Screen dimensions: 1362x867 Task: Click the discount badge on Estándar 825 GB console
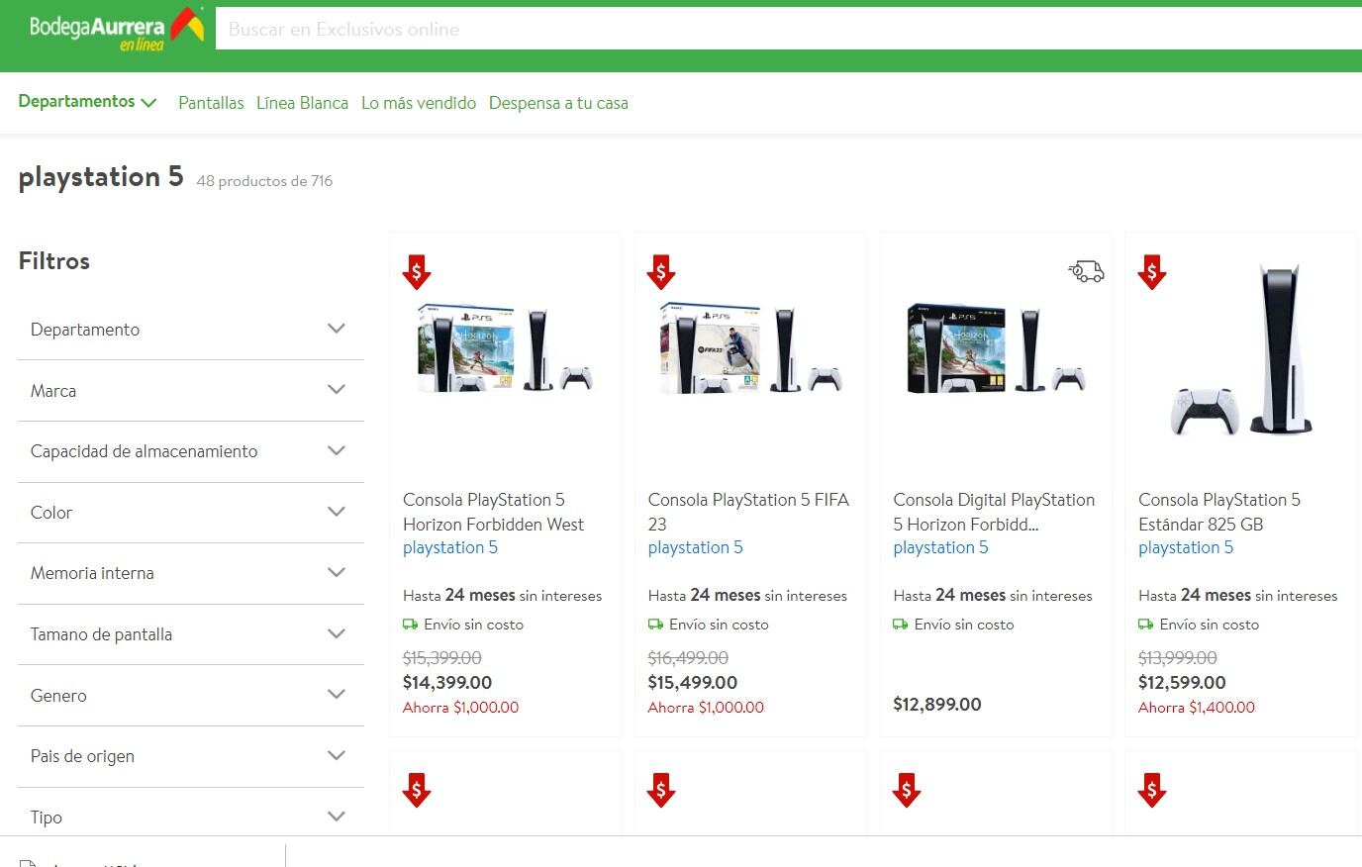click(1152, 271)
